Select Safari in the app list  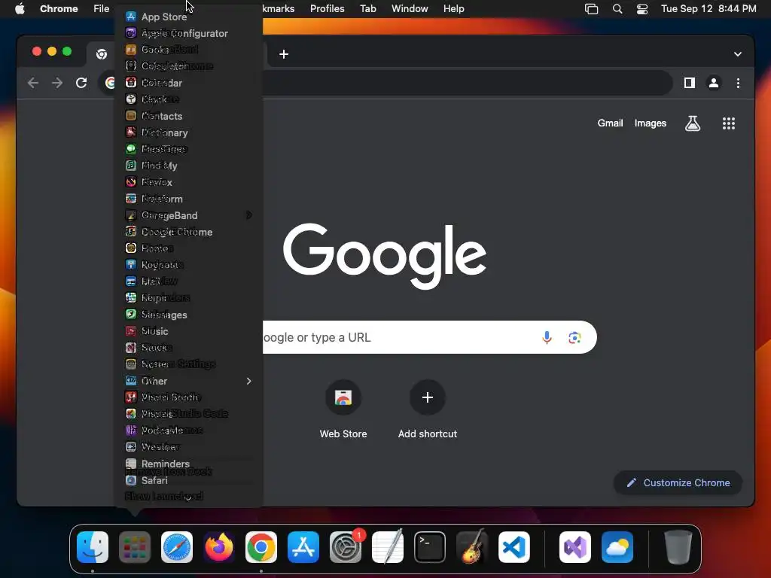click(188, 481)
